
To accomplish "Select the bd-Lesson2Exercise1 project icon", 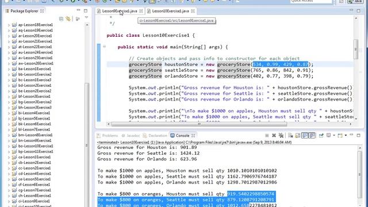I will (x=14, y=85).
